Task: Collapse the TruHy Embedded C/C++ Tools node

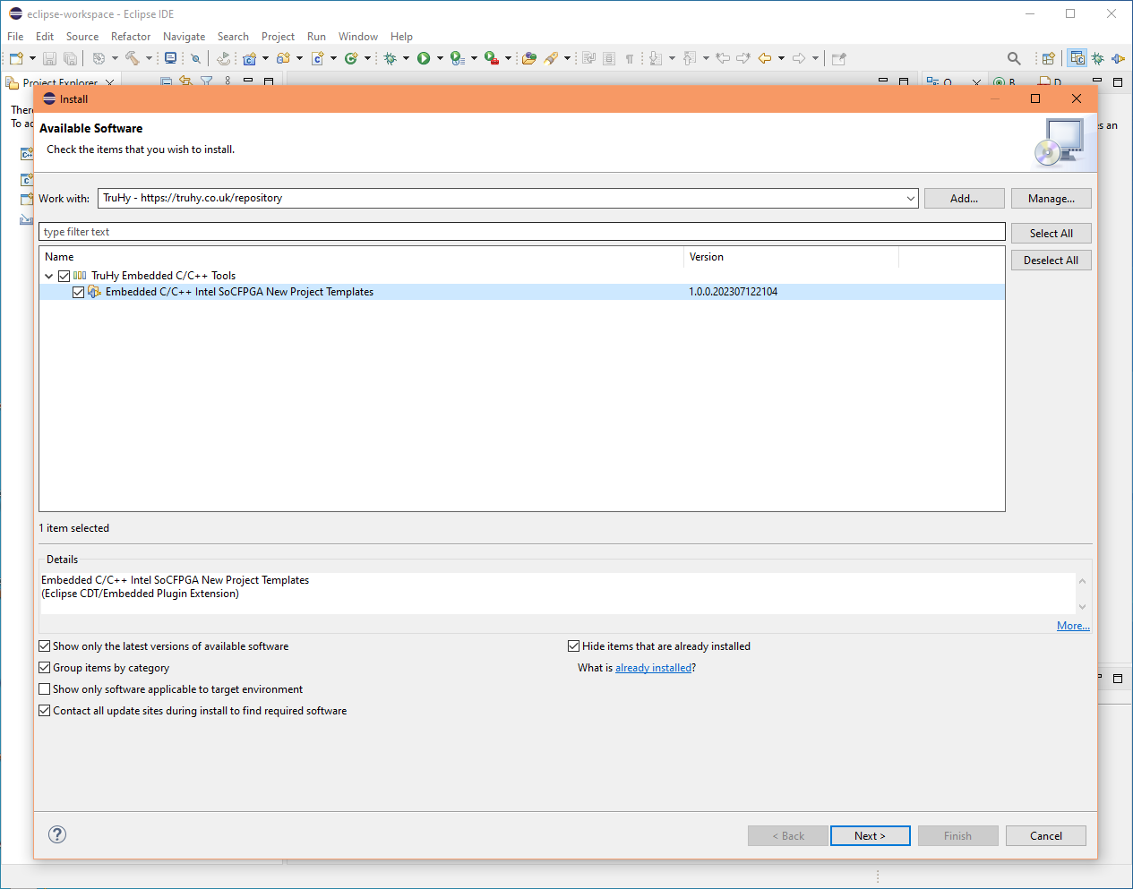Action: pyautogui.click(x=49, y=276)
